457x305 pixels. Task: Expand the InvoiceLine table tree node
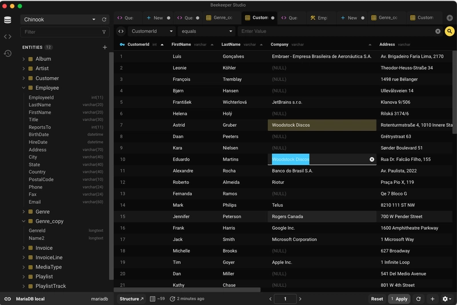pos(23,258)
